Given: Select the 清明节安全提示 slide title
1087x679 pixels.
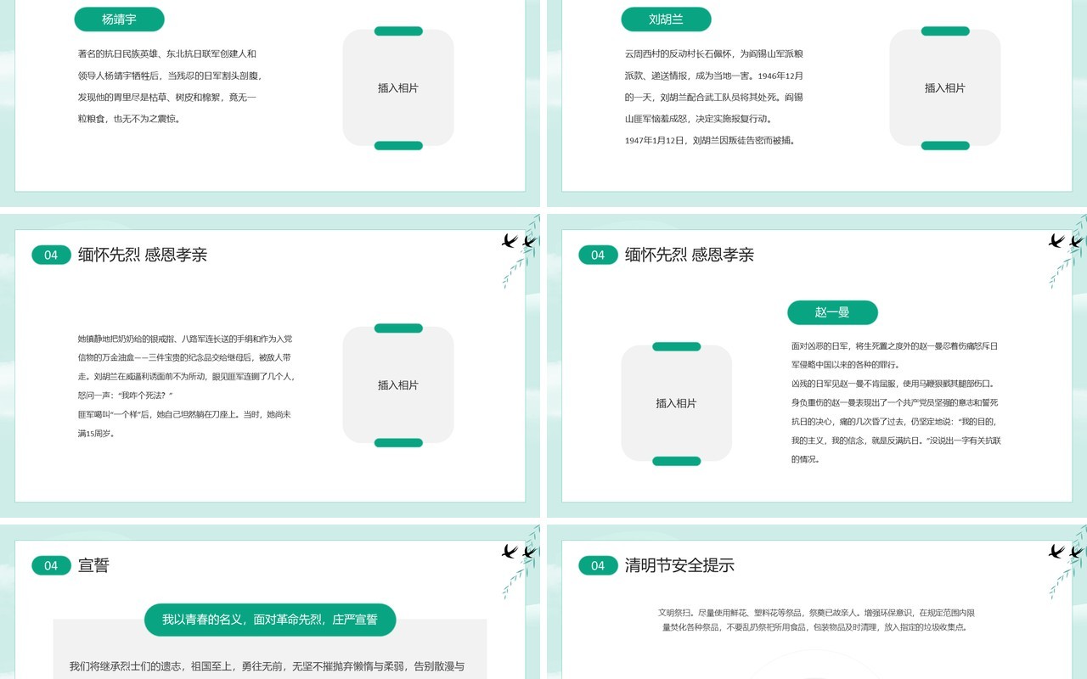Looking at the screenshot, I should click(x=679, y=565).
